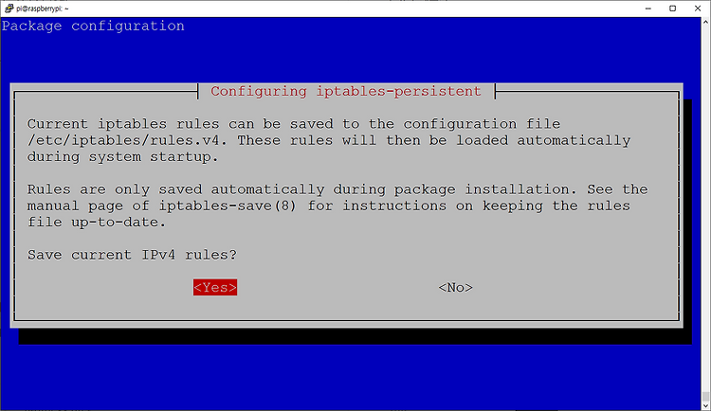Click the iptables-save(8) manual reference
The height and width of the screenshot is (411, 711).
click(x=228, y=205)
